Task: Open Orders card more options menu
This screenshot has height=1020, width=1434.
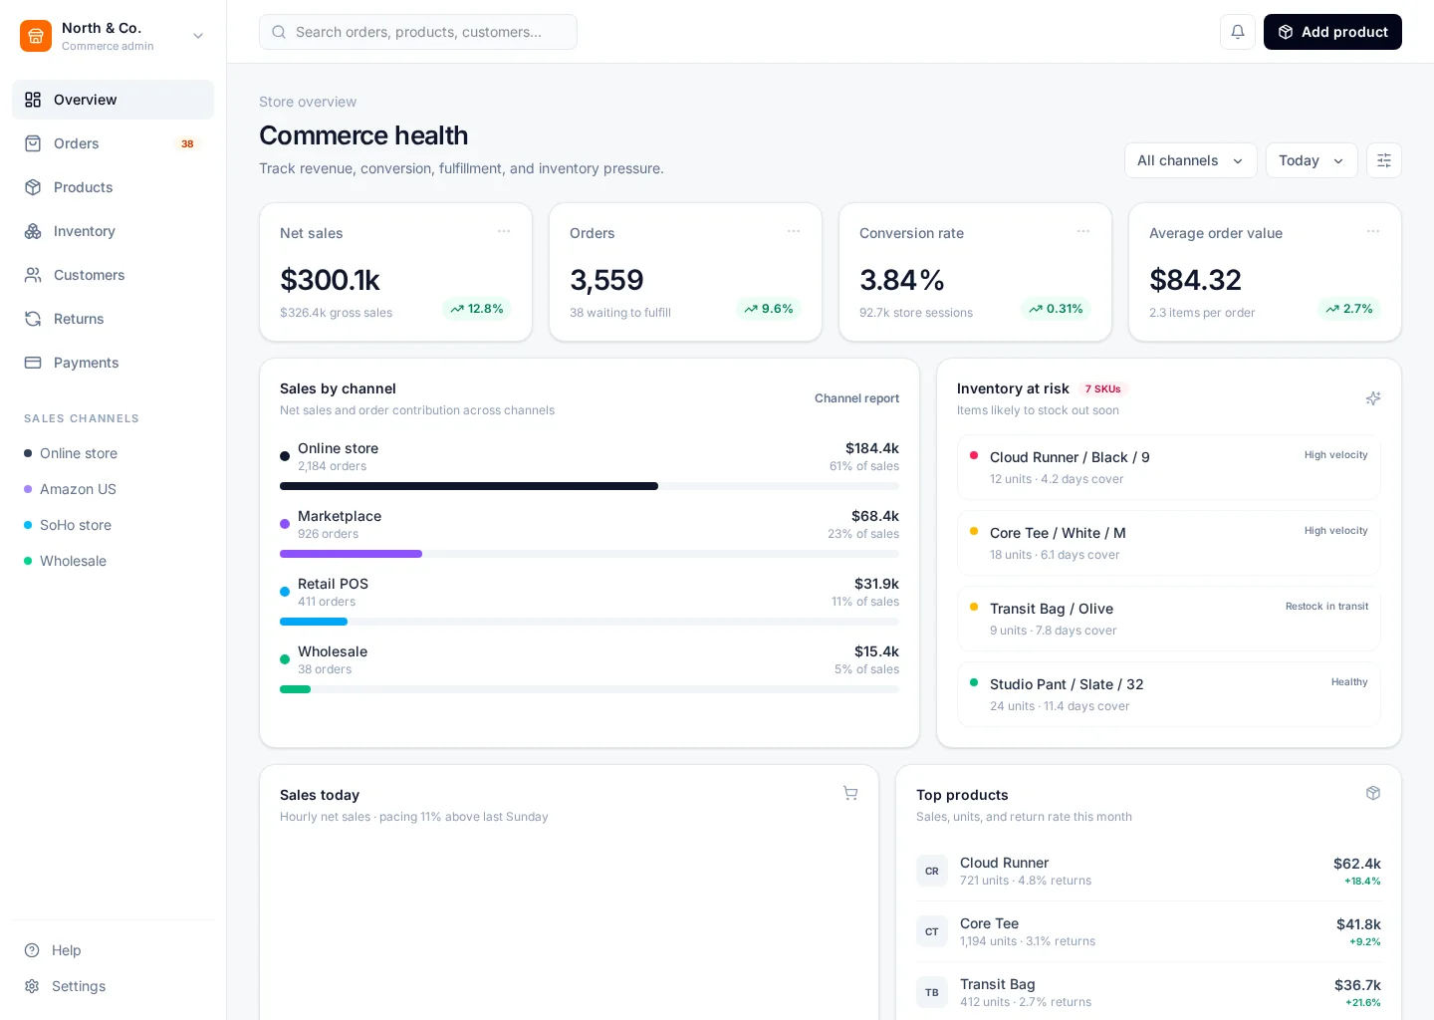Action: coord(794,231)
